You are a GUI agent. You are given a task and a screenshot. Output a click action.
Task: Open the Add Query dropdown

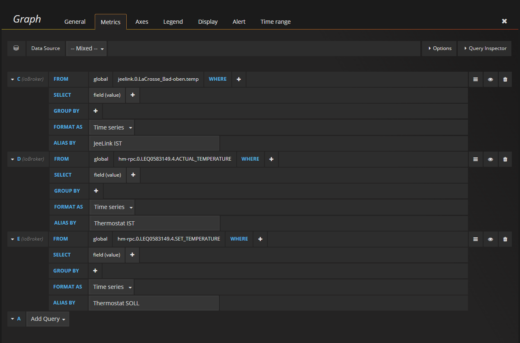[x=48, y=319]
